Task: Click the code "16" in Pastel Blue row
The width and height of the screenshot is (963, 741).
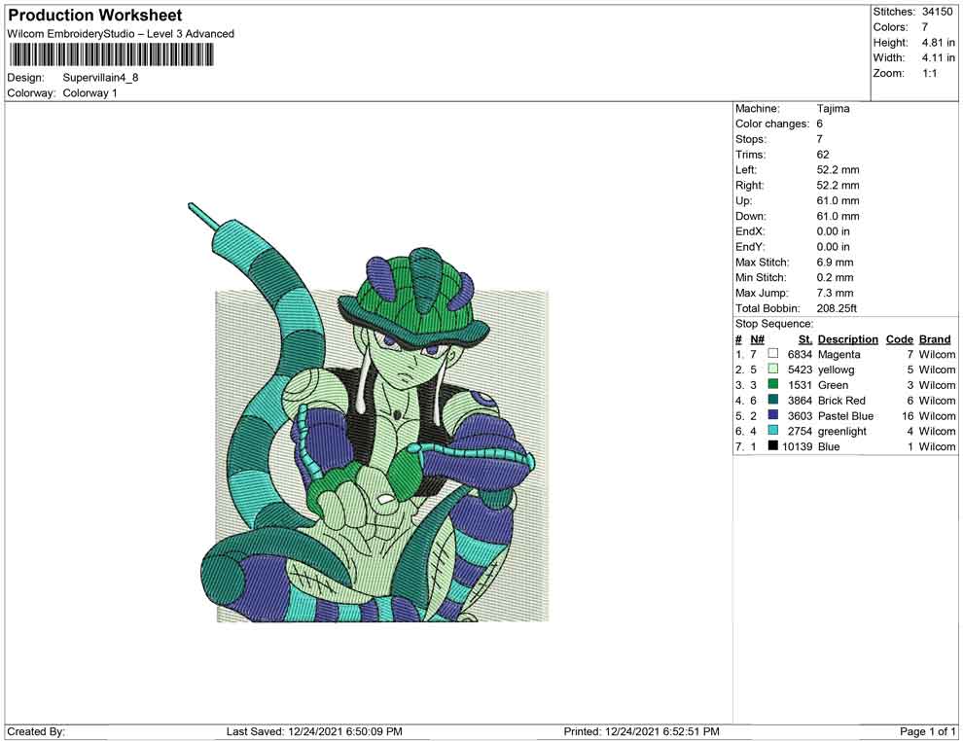Action: 908,415
